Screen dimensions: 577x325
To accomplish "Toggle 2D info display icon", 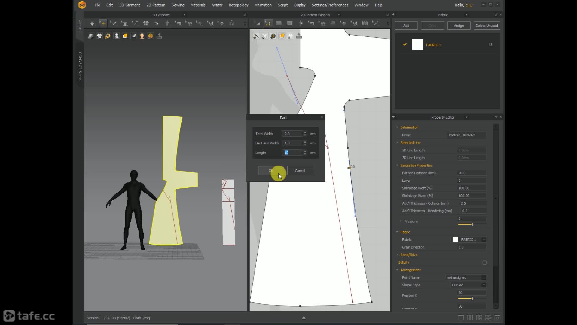I will click(x=273, y=36).
